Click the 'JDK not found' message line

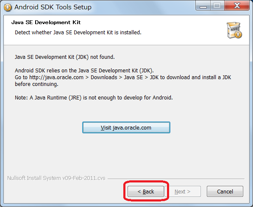pyautogui.click(x=65, y=57)
